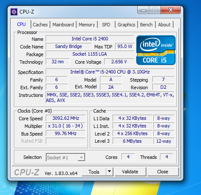Click the Threads count field
Viewport: 201px width, 195px height.
click(x=167, y=157)
